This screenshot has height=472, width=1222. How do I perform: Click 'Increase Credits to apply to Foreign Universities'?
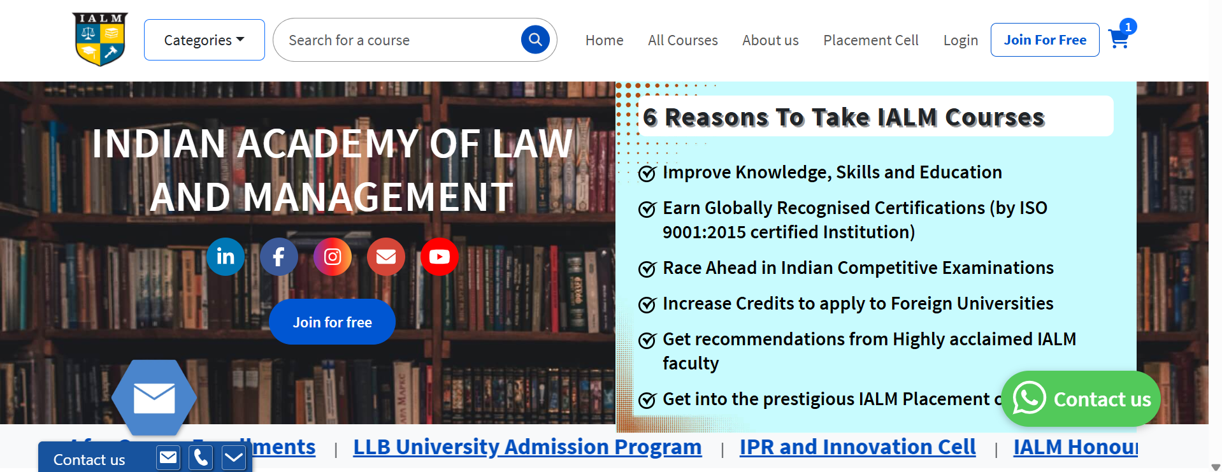click(858, 304)
